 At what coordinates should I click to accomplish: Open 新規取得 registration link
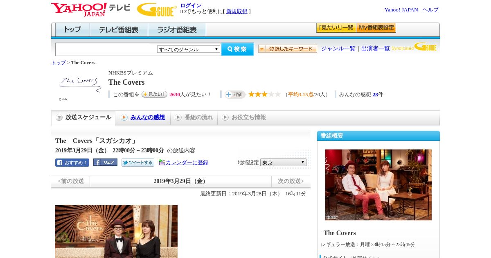click(237, 11)
